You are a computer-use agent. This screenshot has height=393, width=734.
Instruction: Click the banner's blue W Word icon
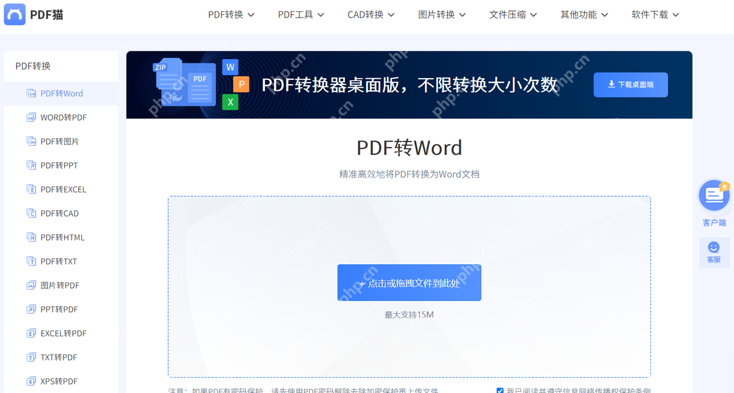click(x=231, y=67)
